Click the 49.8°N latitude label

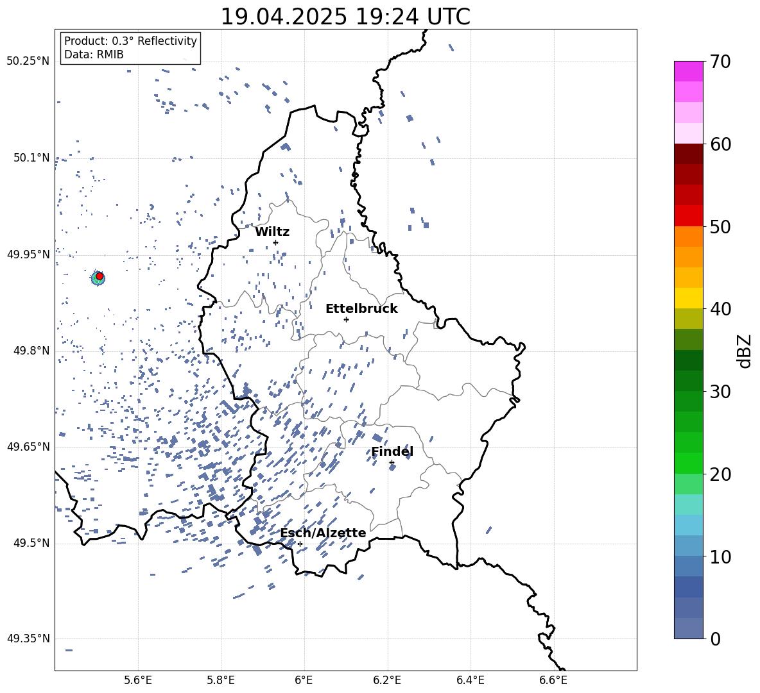(x=31, y=351)
